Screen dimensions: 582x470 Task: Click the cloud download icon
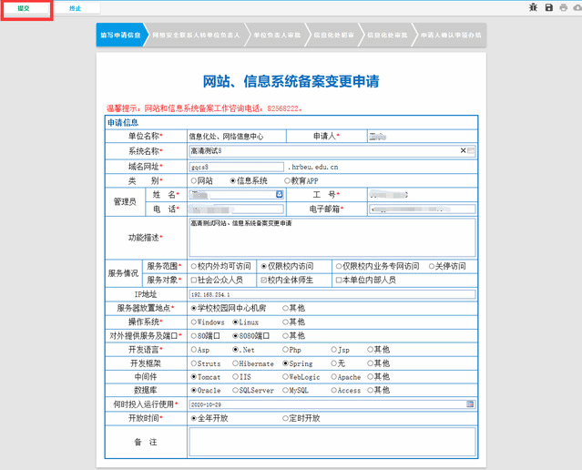(x=576, y=7)
